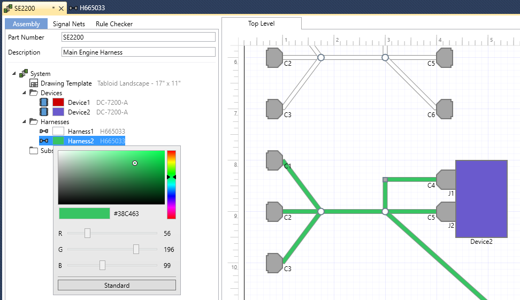
Task: Click the Devices folder icon
Action: click(x=34, y=93)
